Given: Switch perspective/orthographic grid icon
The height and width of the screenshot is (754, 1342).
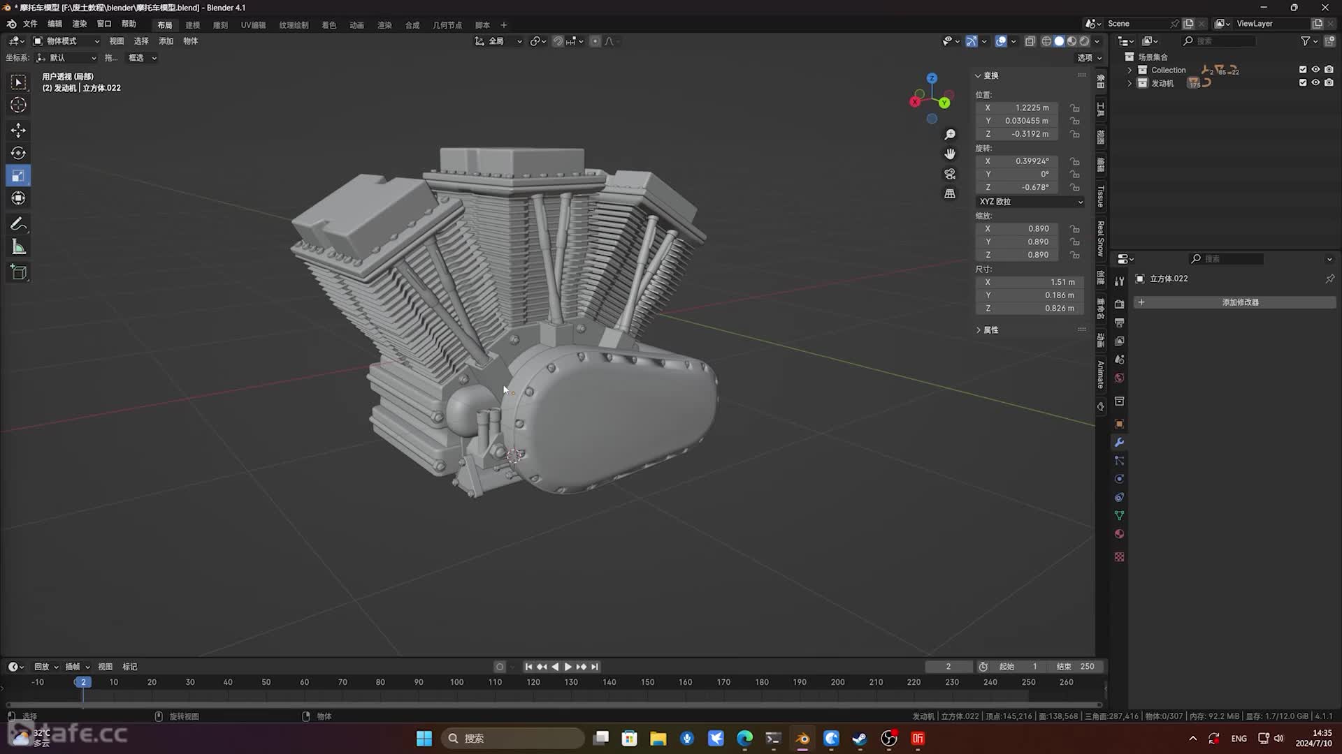Looking at the screenshot, I should 950,193.
